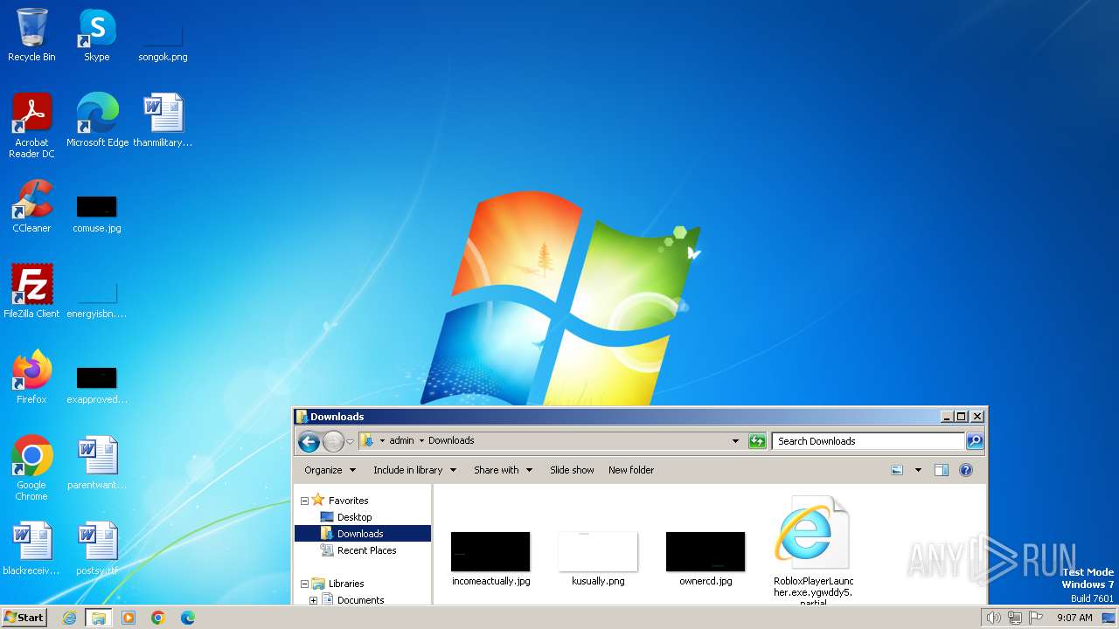Screen dimensions: 1119x629
Task: Open the Recycle Bin desktop icon
Action: point(31,35)
